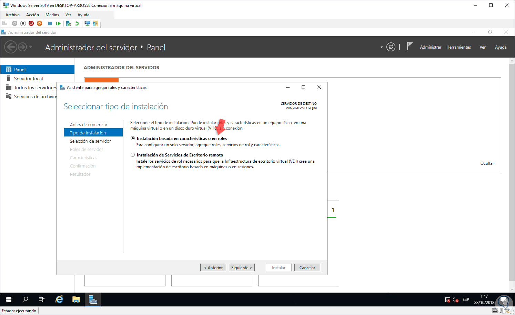
Task: Click the keyboard icon in the VM status bar
Action: click(x=495, y=311)
